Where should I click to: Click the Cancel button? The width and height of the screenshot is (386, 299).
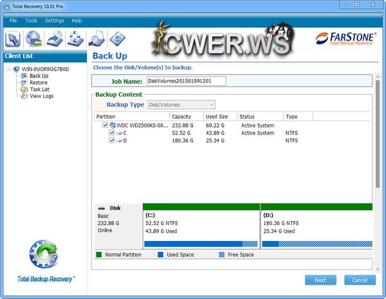pyautogui.click(x=360, y=280)
